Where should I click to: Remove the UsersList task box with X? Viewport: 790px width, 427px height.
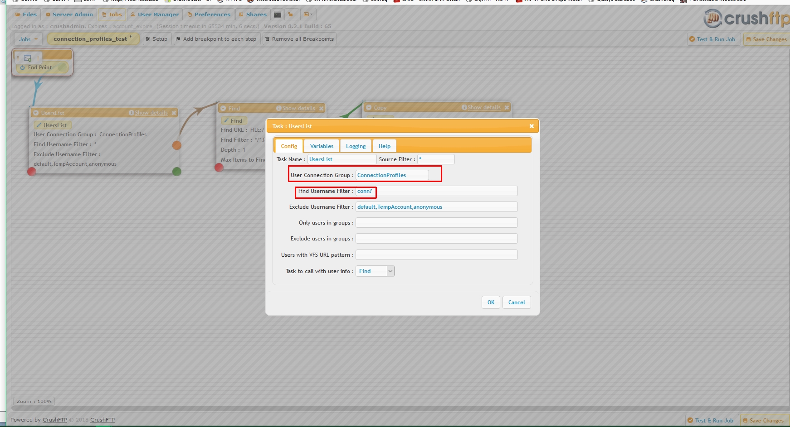coord(174,113)
